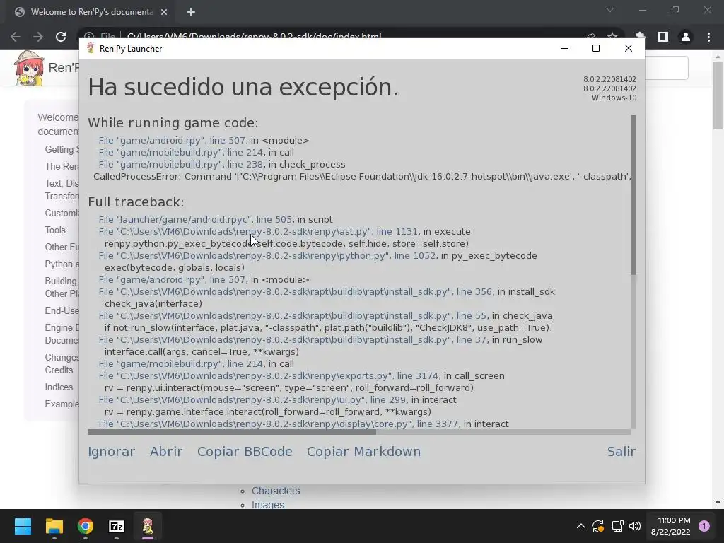The image size is (724, 543).
Task: Open 7-Zip from taskbar
Action: (117, 526)
